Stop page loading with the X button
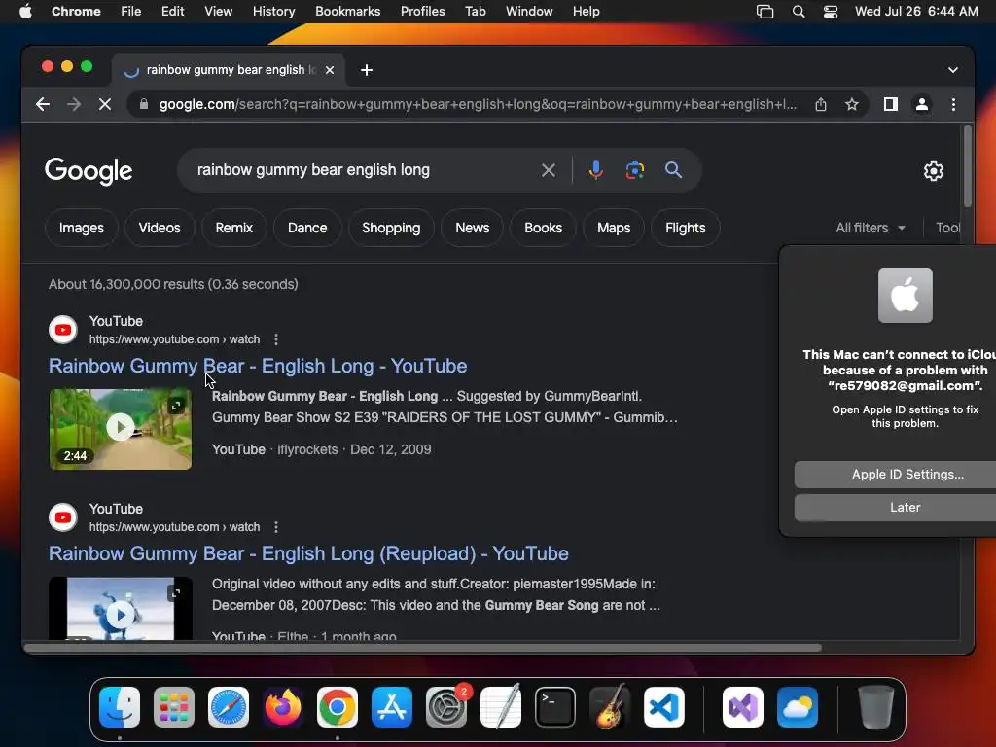Screen dimensions: 996x747 point(105,104)
